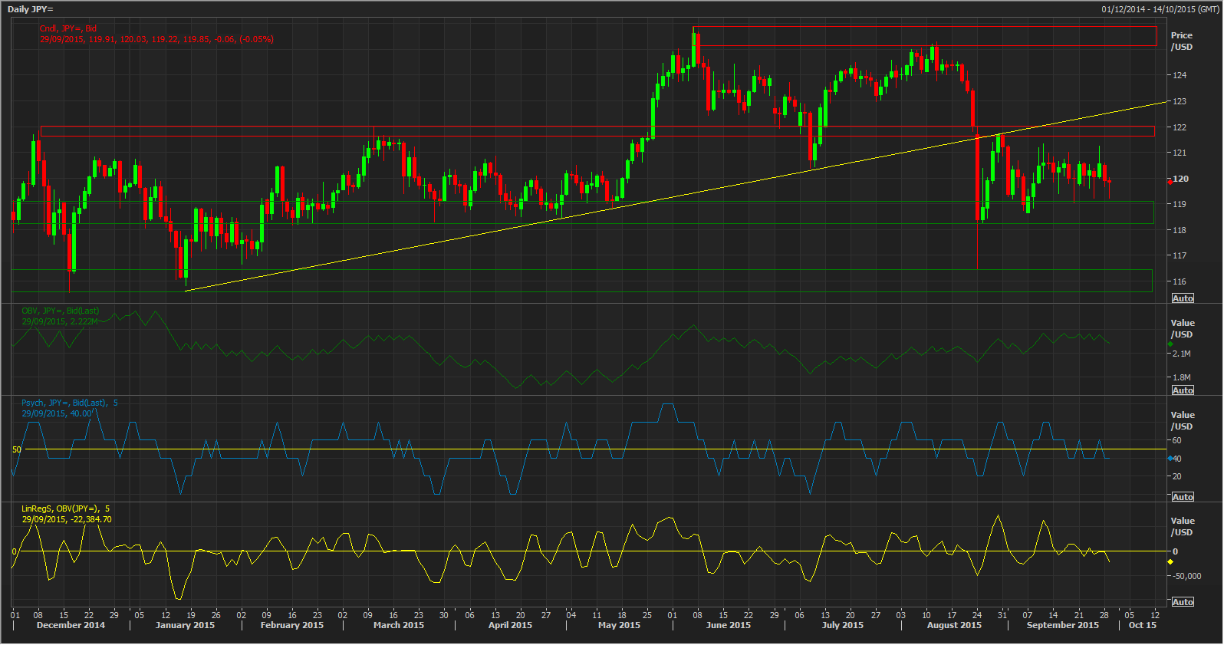Select the 'OBV, JPY=, Bid(Last)' legend label
1224x645 pixels.
[60, 311]
